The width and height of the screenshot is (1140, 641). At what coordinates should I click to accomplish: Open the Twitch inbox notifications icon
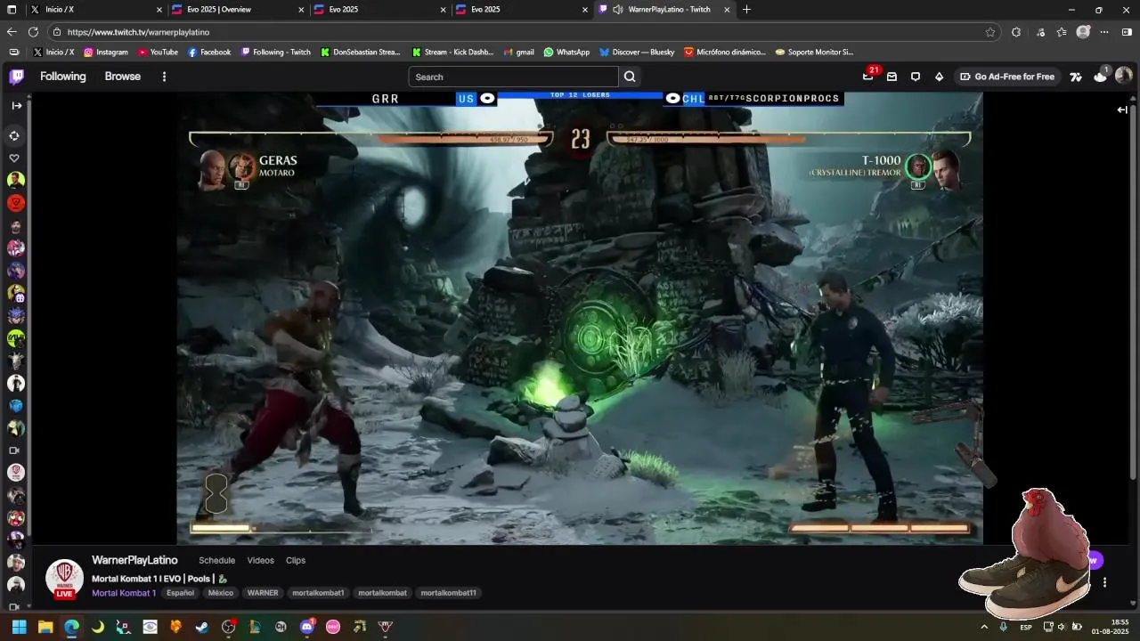pos(892,77)
